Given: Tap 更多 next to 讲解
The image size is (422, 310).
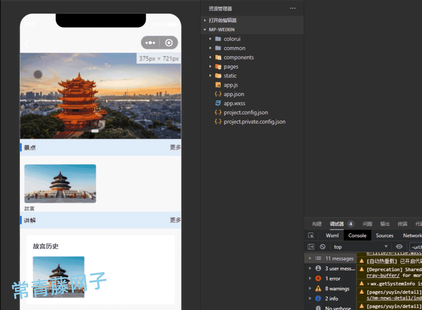Looking at the screenshot, I should pyautogui.click(x=175, y=220).
